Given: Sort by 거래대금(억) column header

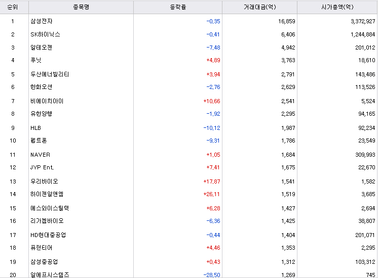Looking at the screenshot, I should click(259, 7).
